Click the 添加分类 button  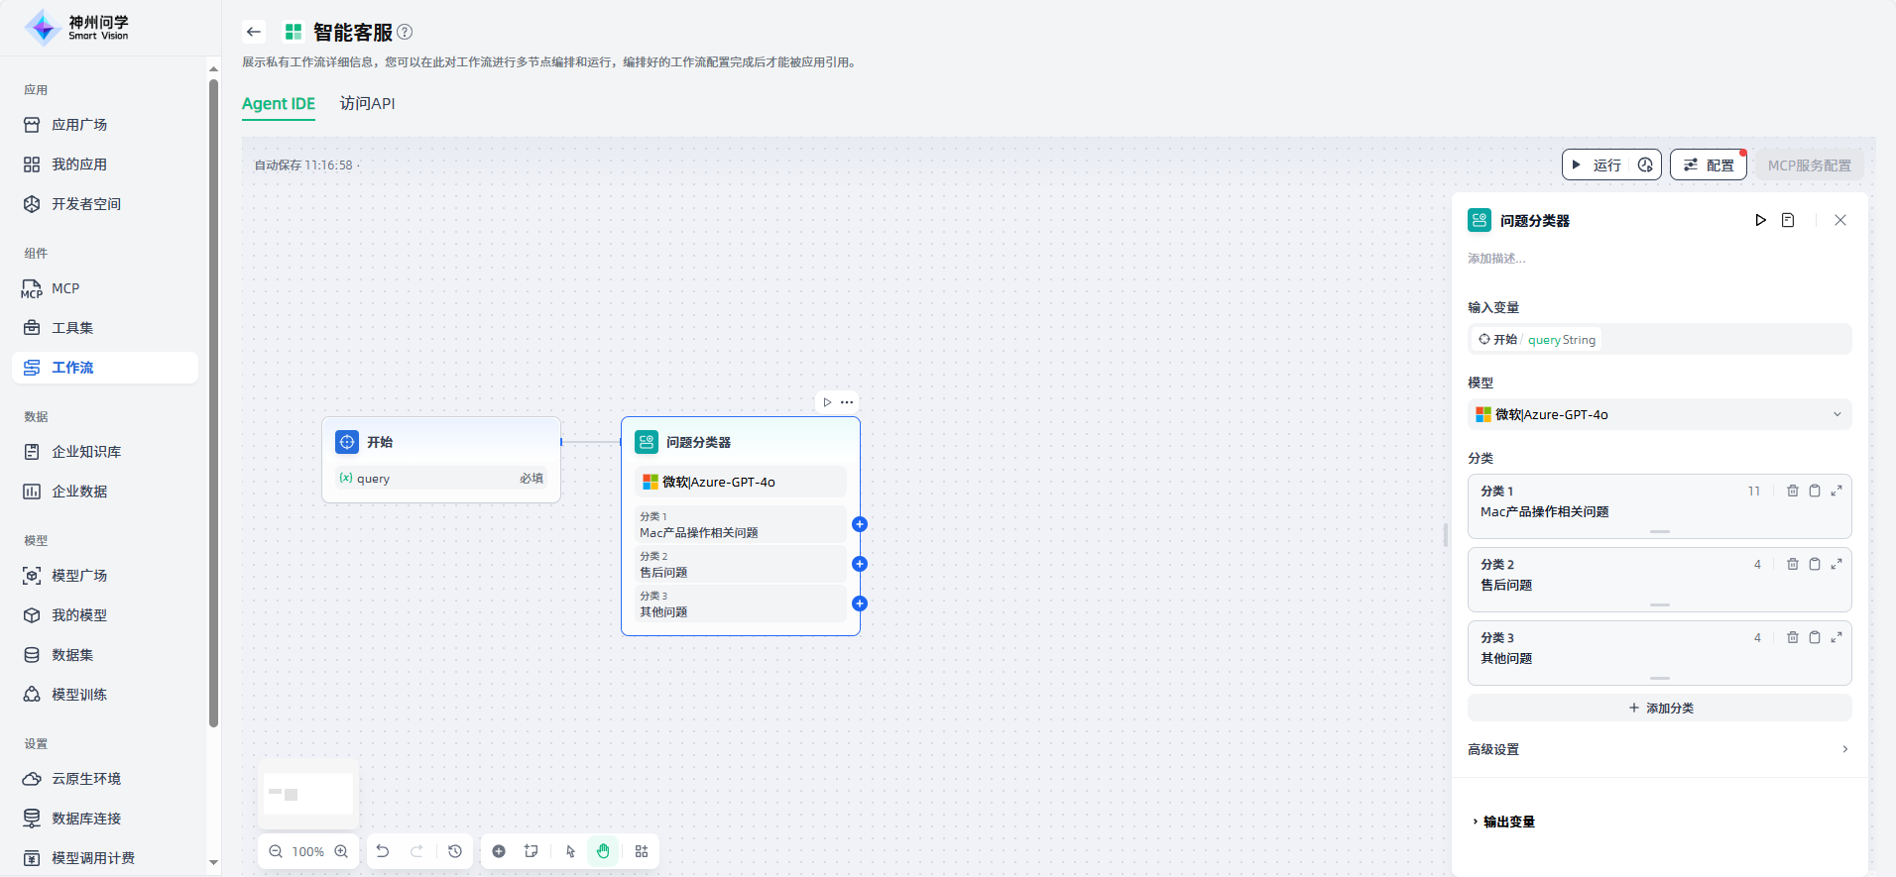pos(1659,708)
